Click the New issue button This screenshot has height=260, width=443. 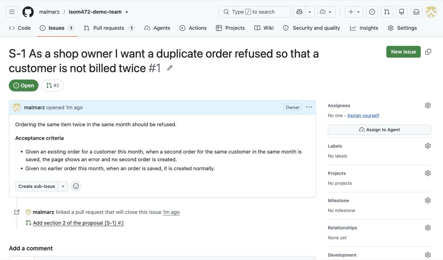(x=403, y=52)
